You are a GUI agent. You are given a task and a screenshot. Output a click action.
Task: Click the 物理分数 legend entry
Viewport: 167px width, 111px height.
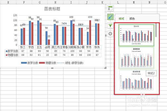click(48, 63)
